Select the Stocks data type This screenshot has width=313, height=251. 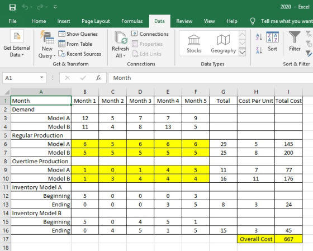[x=194, y=44]
